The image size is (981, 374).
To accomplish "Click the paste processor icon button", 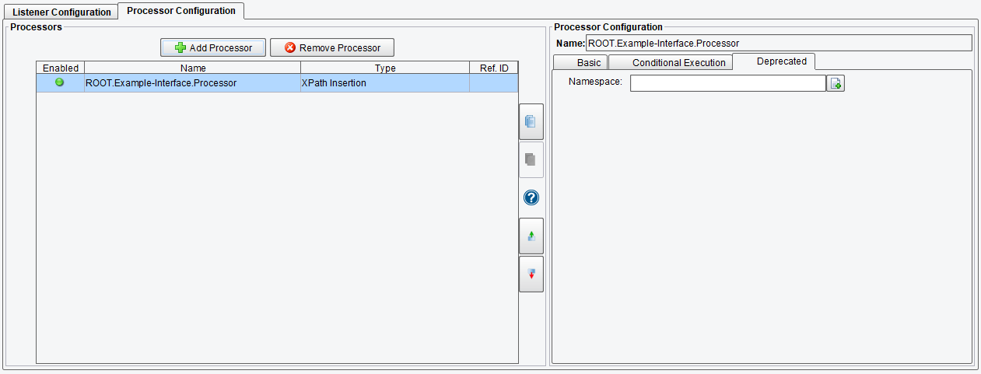I will pos(531,159).
